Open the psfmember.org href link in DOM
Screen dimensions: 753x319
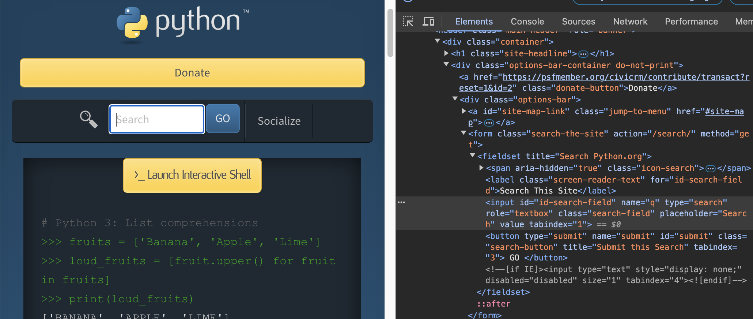tap(604, 82)
